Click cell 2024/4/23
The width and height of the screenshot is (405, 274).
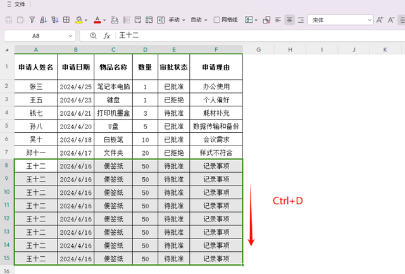(76, 100)
